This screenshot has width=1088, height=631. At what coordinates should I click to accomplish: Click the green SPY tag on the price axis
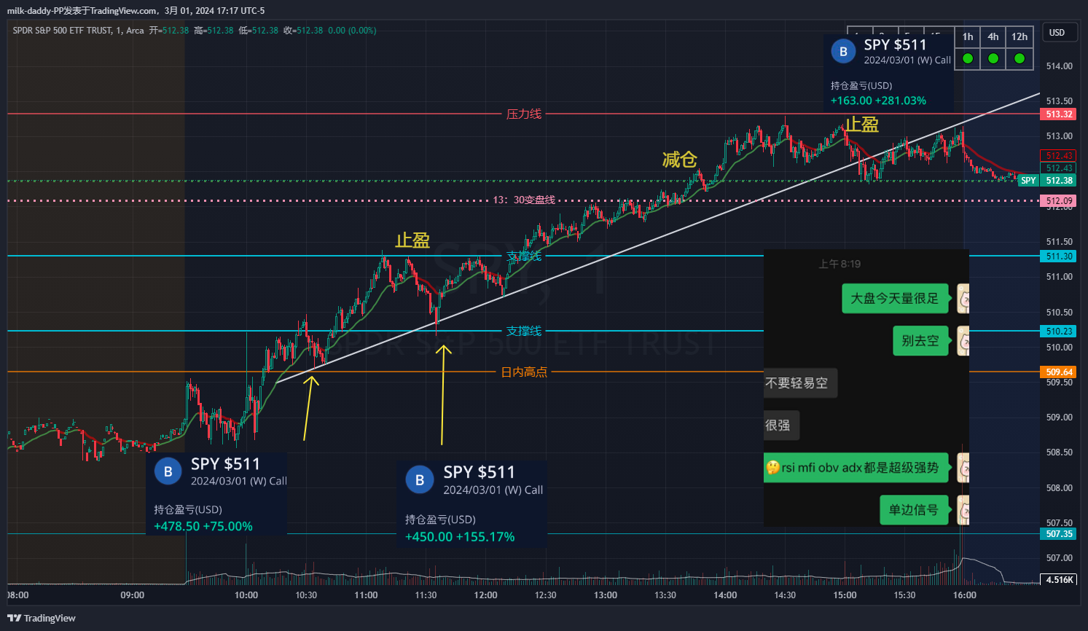point(1028,181)
